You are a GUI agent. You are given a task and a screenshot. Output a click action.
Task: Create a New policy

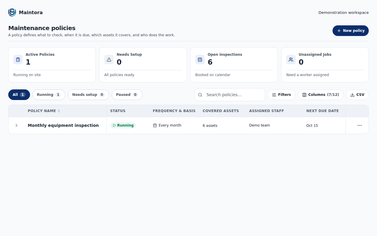tap(350, 31)
